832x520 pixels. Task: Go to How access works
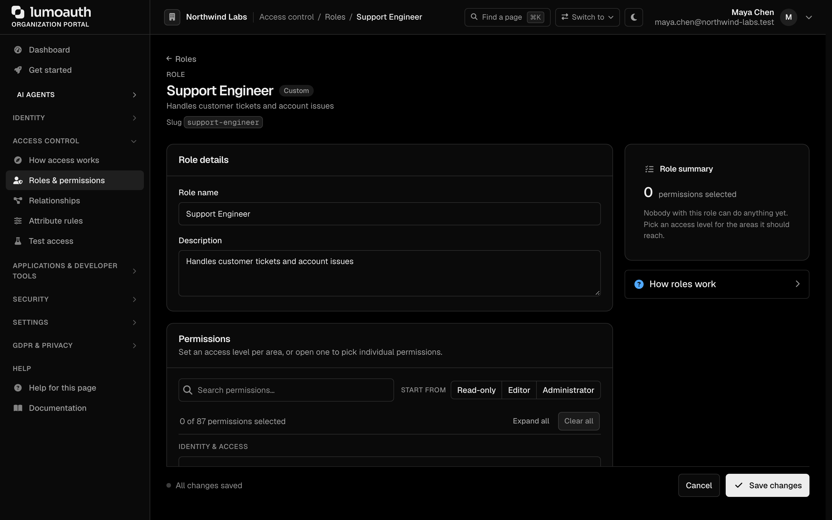click(75, 160)
